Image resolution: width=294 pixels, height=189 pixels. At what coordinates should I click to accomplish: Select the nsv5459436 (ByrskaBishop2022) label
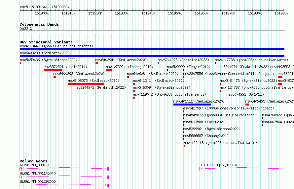(x=49, y=60)
